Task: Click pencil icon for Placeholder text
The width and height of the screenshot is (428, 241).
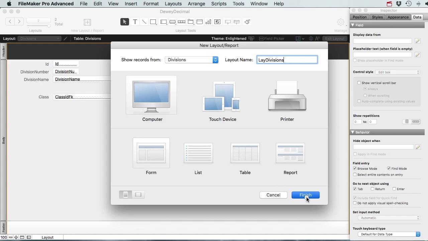Action: click(x=417, y=55)
